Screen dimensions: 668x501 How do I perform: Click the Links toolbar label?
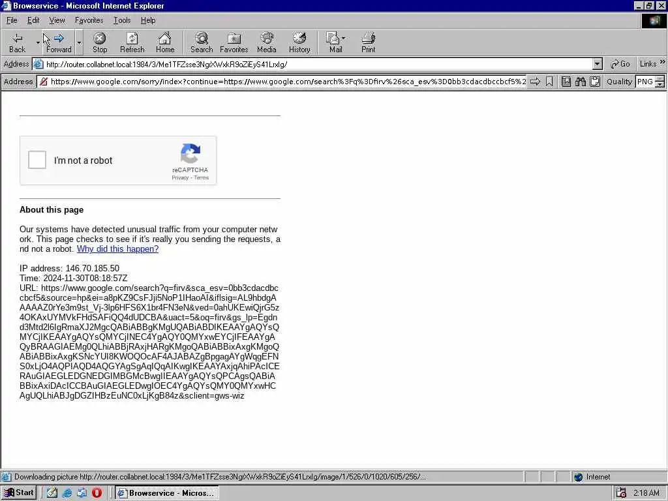(648, 64)
